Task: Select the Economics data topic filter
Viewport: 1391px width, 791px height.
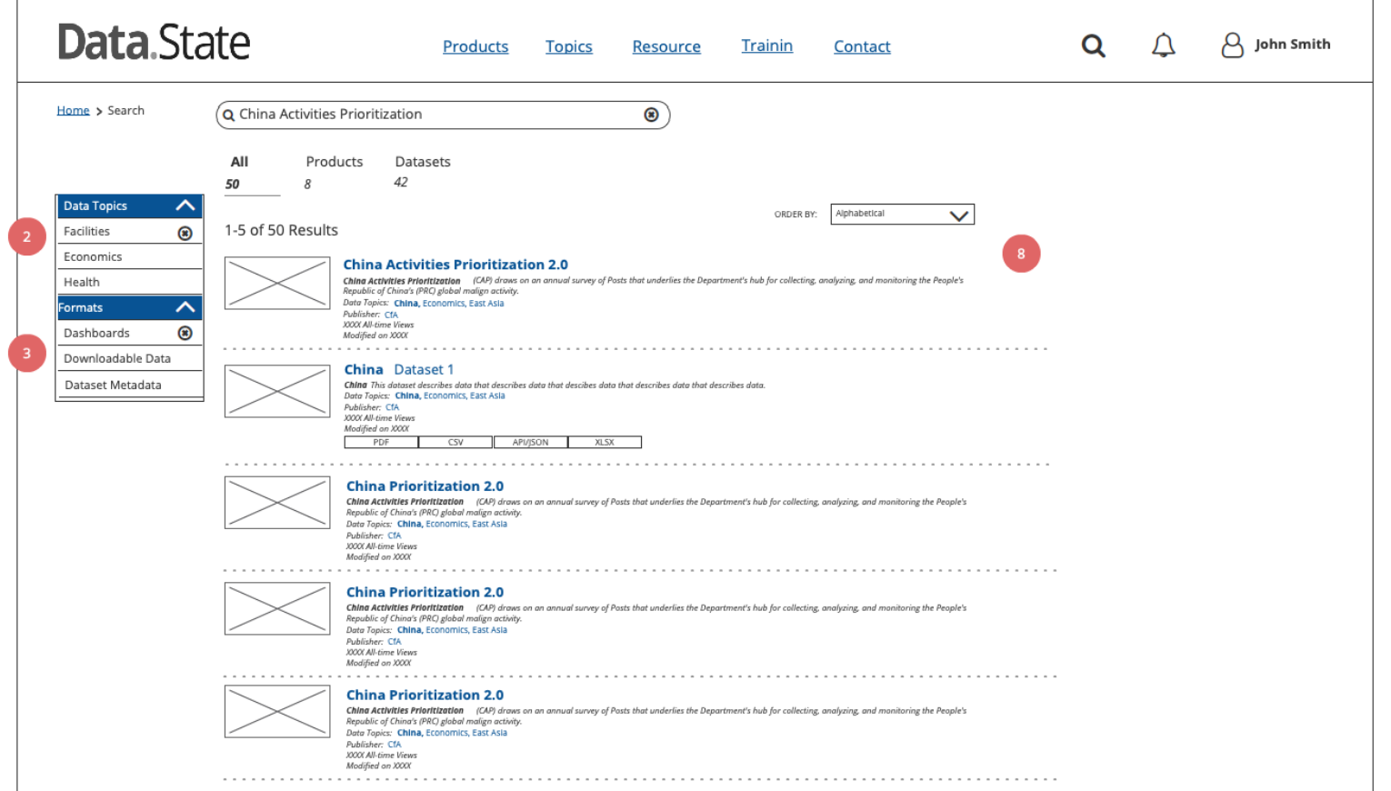Action: [93, 256]
